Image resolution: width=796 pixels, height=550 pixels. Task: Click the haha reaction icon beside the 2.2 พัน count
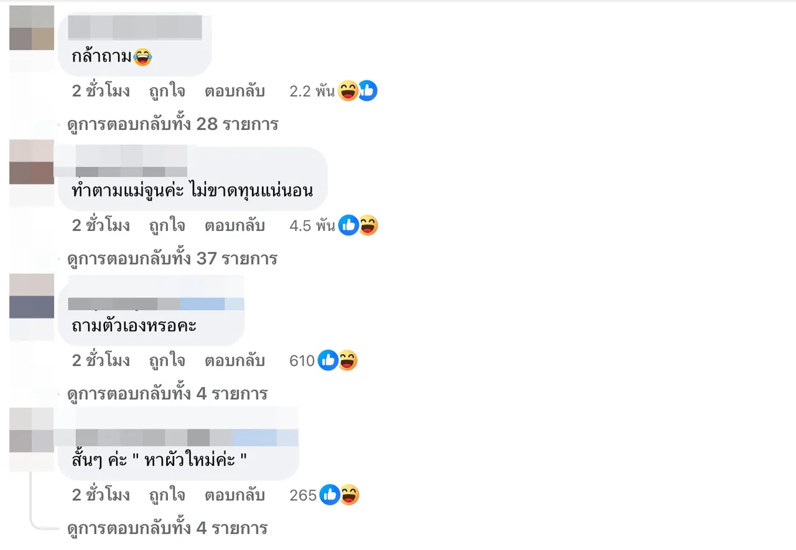pyautogui.click(x=348, y=91)
